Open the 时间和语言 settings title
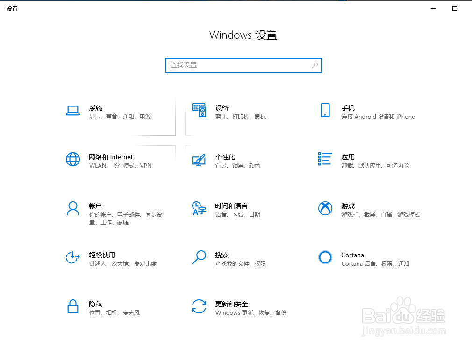This screenshot has width=472, height=347. [231, 206]
